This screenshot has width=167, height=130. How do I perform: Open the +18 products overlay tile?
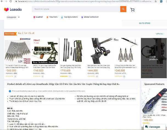coord(154,58)
